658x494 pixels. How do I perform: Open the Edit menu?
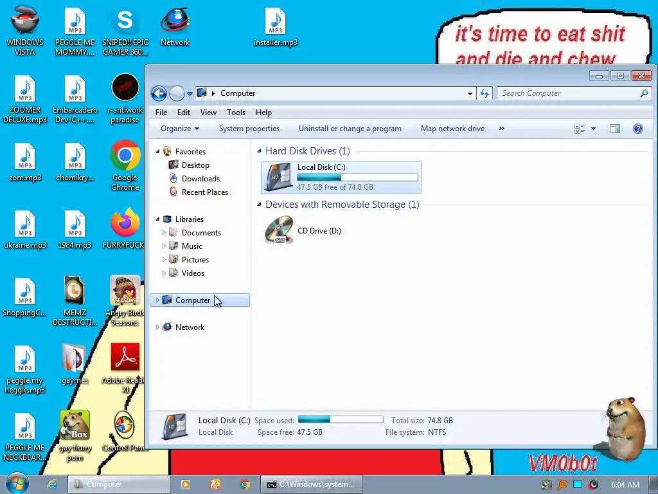[x=183, y=113]
